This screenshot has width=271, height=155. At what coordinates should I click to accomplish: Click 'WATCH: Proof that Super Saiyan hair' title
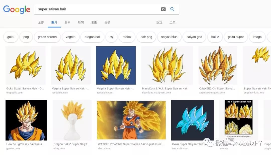131,144
